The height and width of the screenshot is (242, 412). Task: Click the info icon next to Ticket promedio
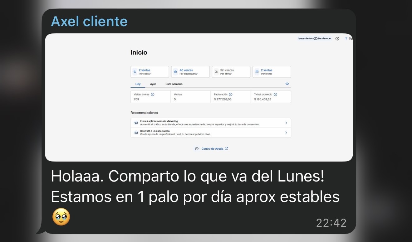pos(275,94)
